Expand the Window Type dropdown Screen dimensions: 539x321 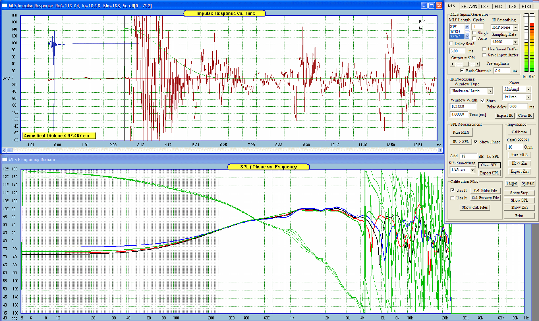coord(490,91)
